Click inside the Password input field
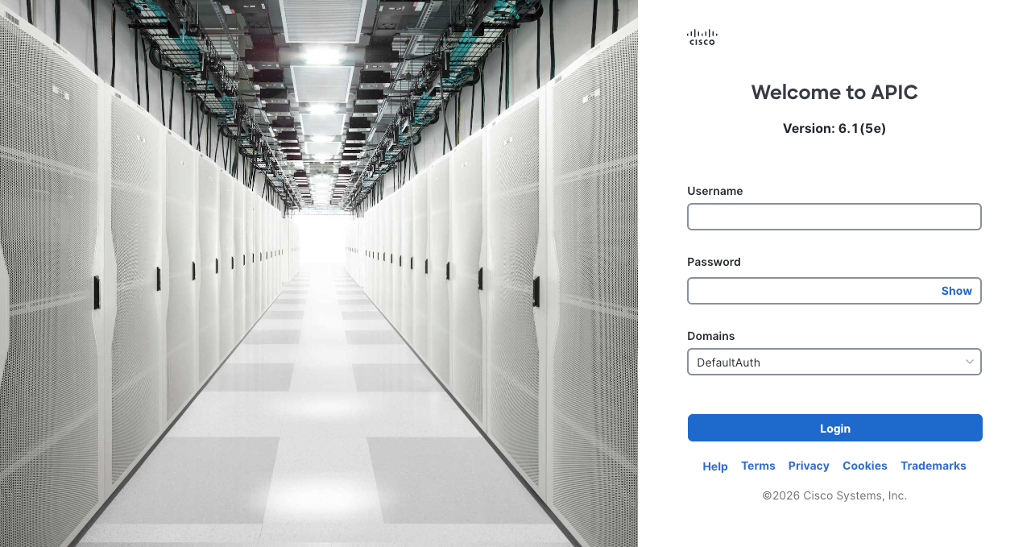This screenshot has height=547, width=1031. (x=809, y=291)
